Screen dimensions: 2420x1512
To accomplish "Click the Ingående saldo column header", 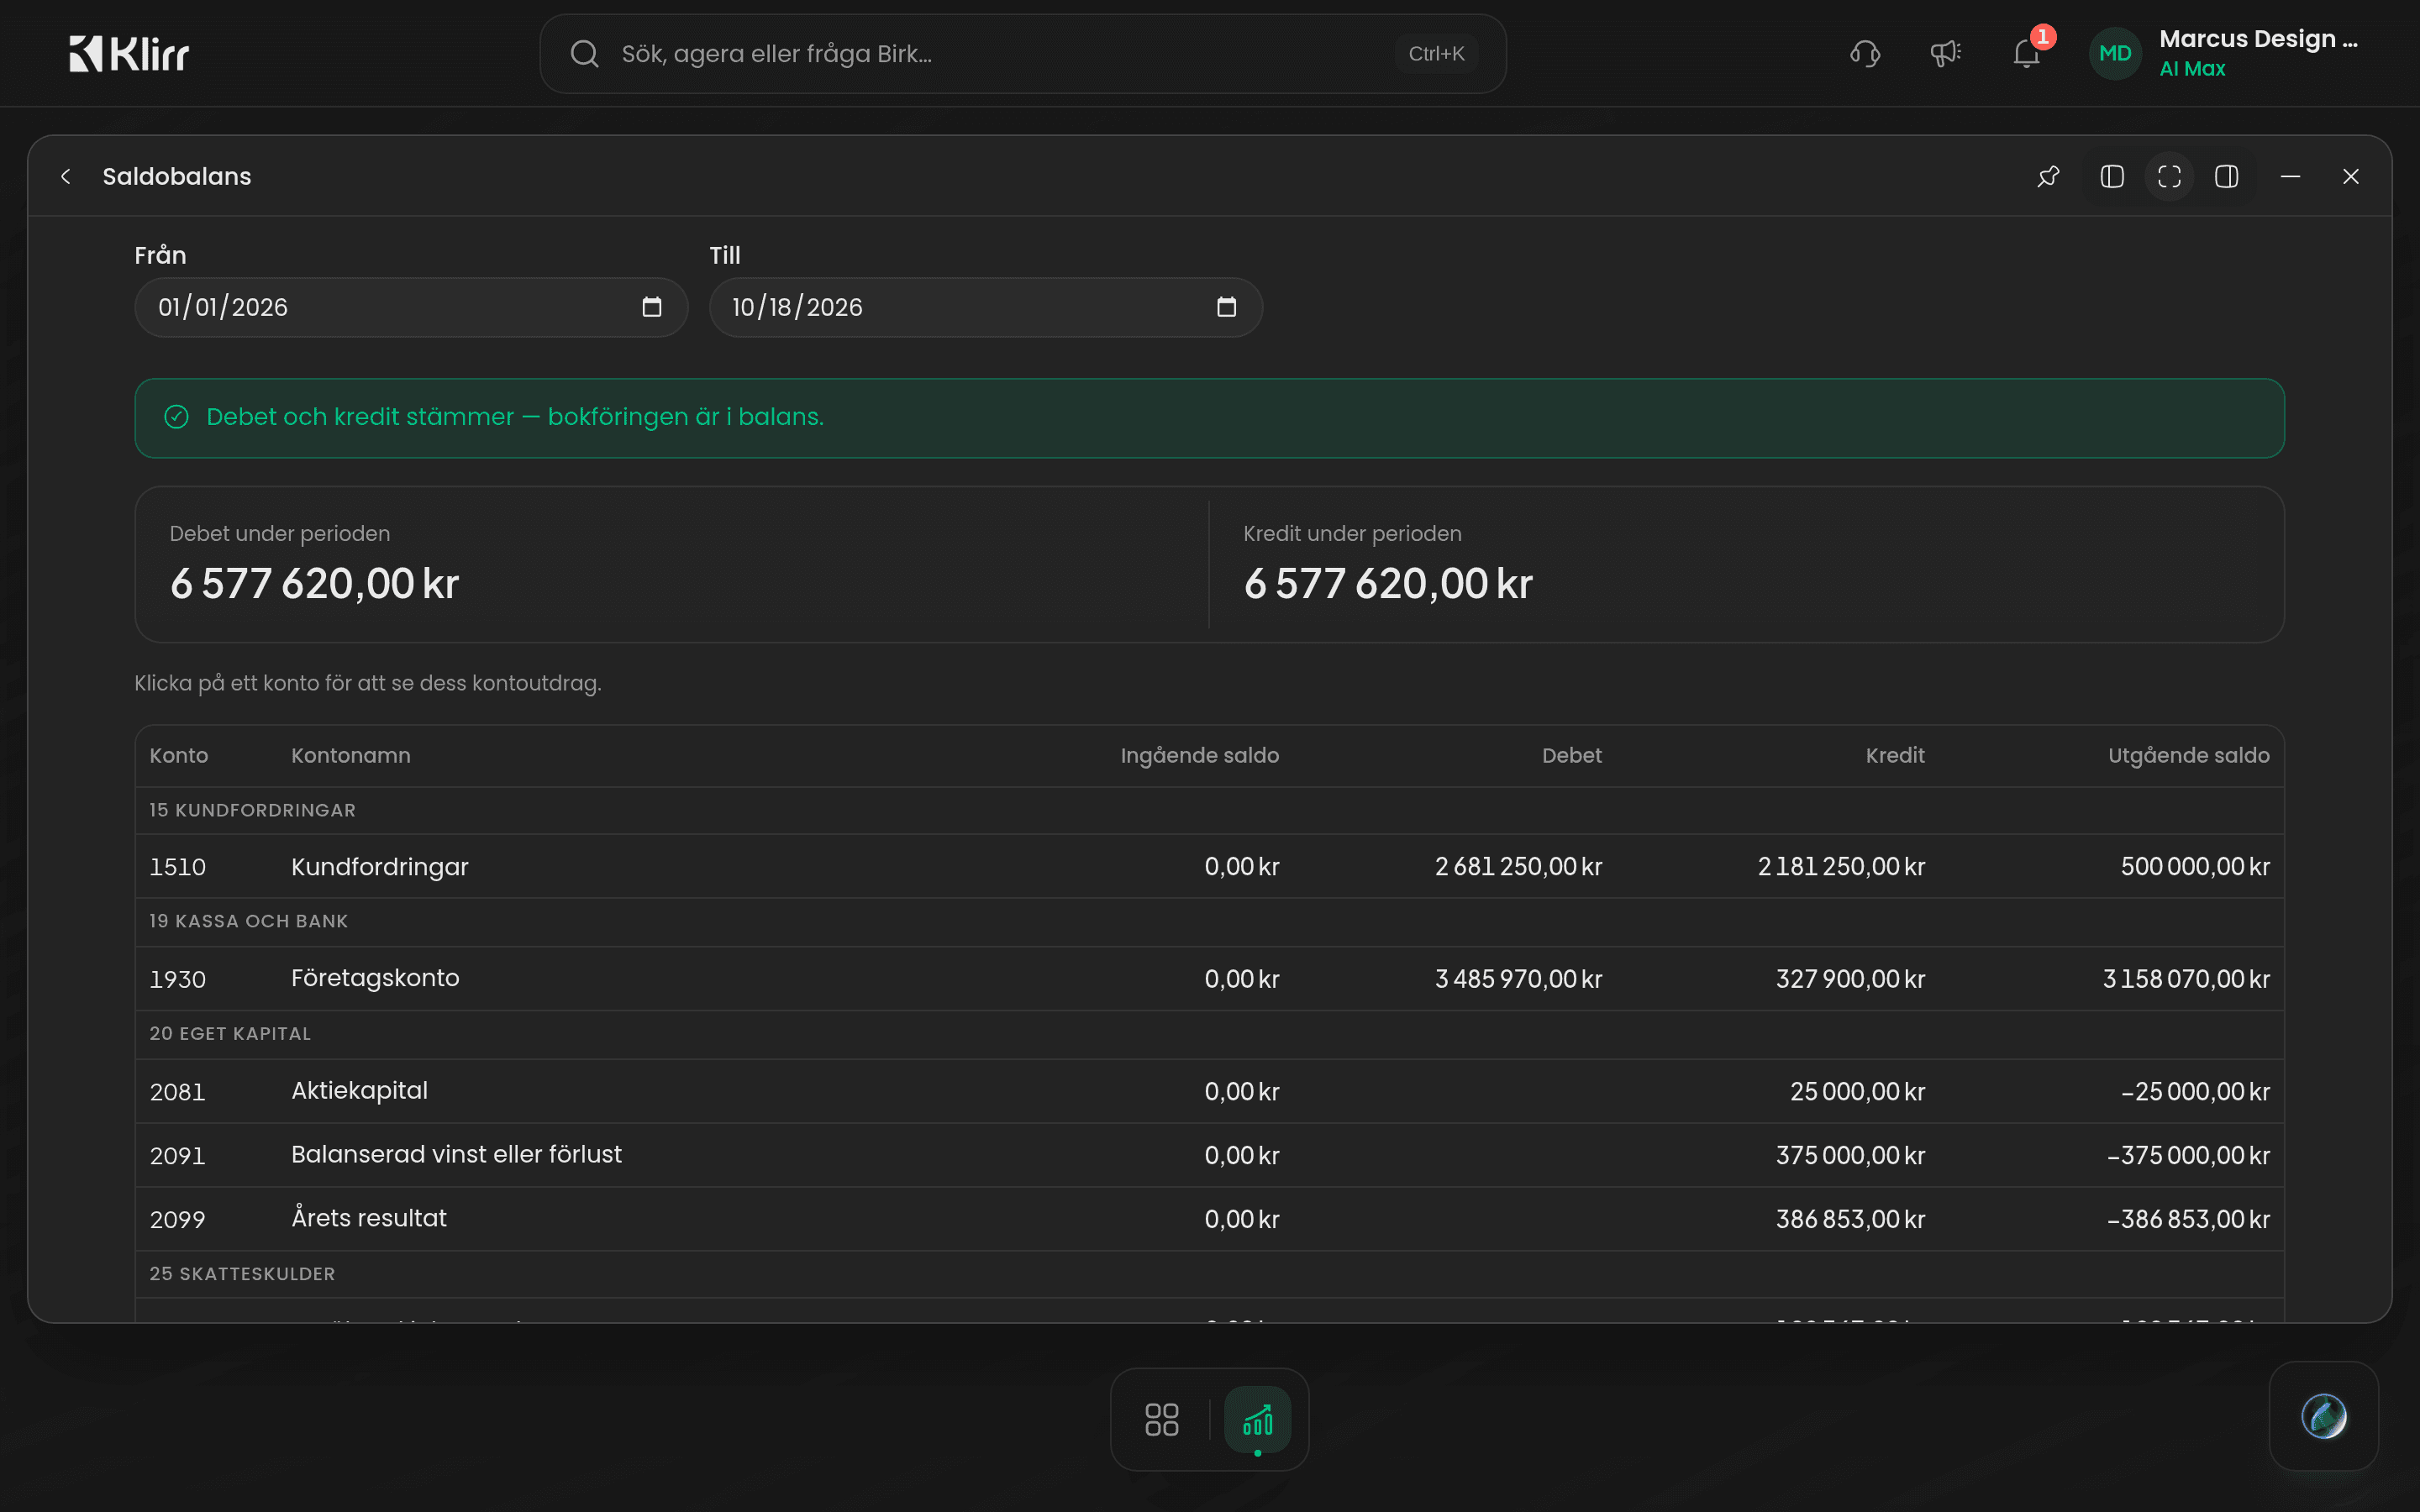I will click(1200, 756).
